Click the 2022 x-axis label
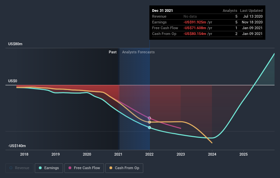This screenshot has width=280, height=178. tap(149, 154)
